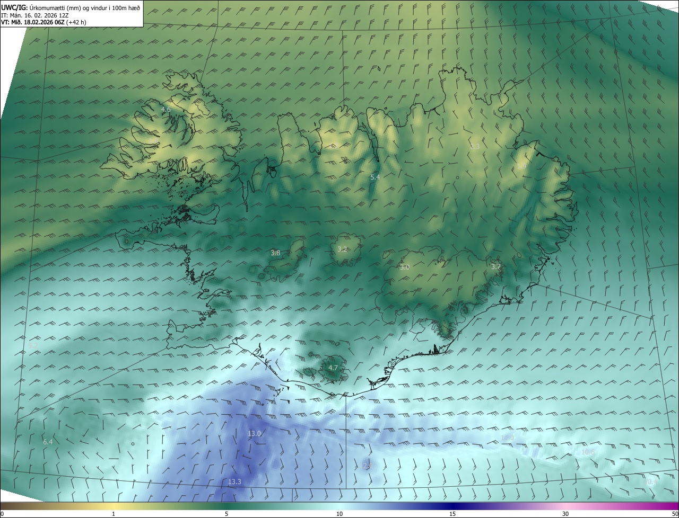
Task: Click the "50" tick on the color scale
Action: (x=675, y=514)
